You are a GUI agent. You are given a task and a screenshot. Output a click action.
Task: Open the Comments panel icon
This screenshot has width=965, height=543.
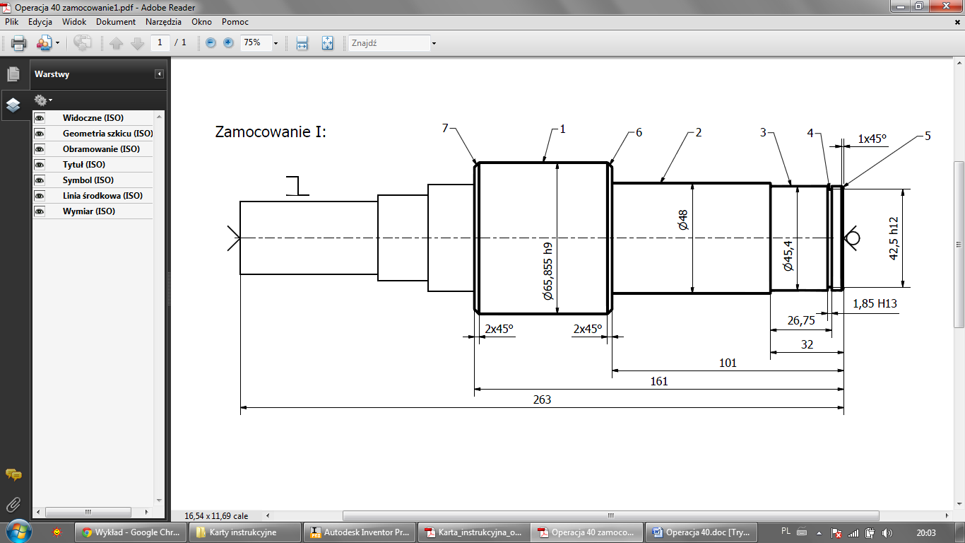click(x=13, y=474)
